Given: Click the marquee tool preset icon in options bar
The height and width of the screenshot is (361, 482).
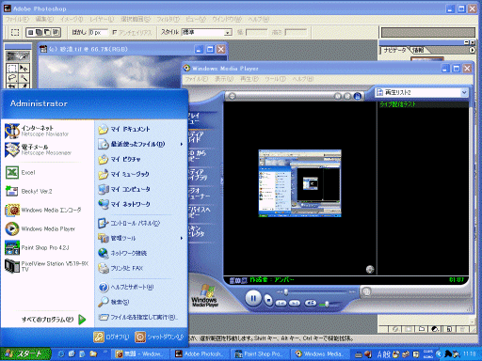Looking at the screenshot, I should [15, 32].
